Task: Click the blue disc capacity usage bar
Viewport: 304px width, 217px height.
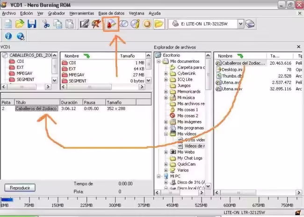Action: point(7,200)
